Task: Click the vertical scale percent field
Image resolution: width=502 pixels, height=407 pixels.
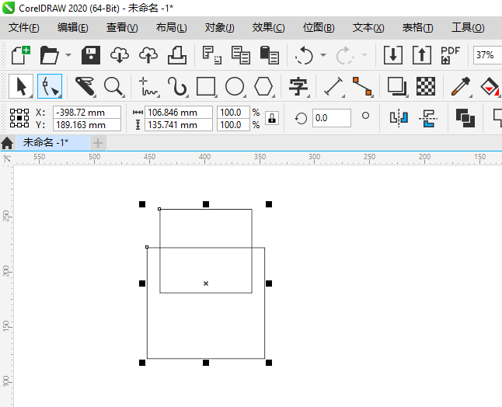Action: coord(233,125)
